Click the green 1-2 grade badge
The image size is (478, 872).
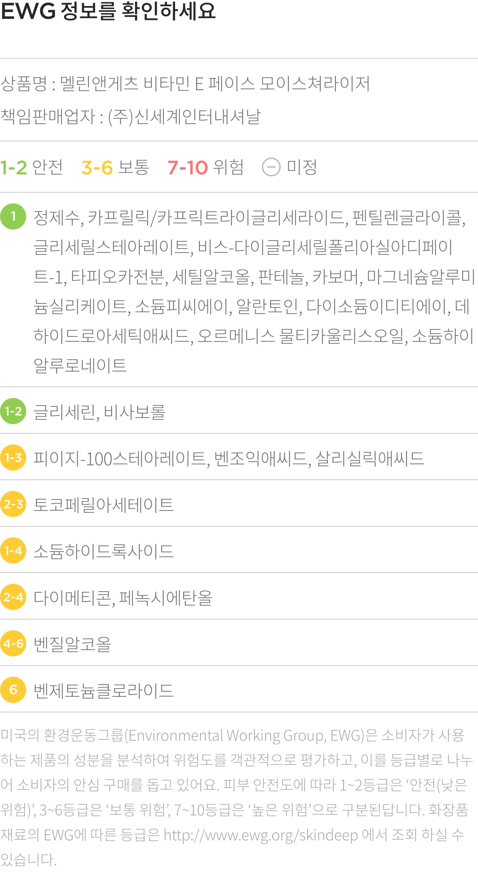(13, 411)
